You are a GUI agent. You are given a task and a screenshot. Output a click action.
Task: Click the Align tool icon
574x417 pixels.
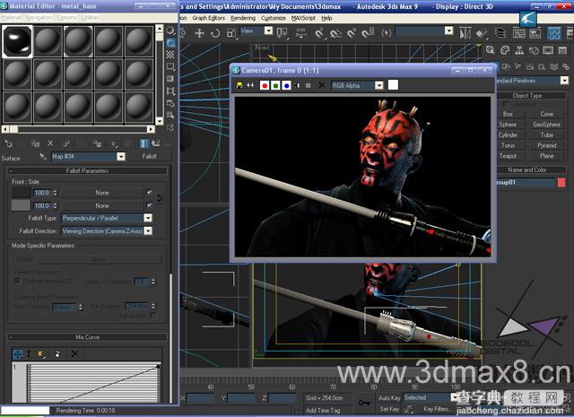[482, 34]
